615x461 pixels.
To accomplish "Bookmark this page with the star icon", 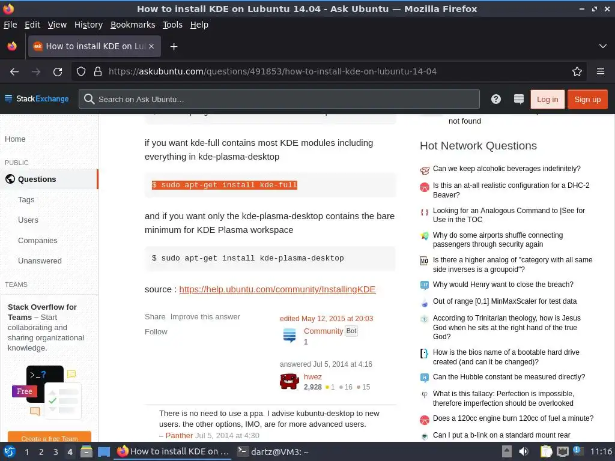I will pyautogui.click(x=577, y=72).
